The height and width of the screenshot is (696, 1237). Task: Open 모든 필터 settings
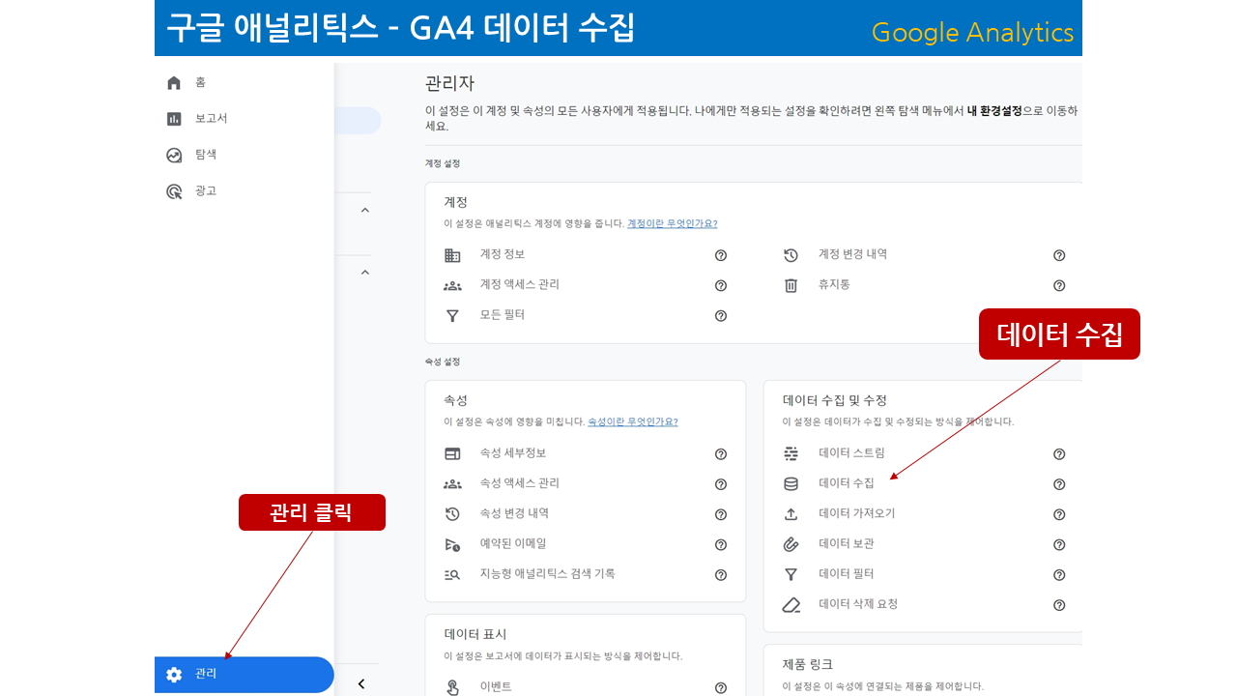click(x=503, y=314)
